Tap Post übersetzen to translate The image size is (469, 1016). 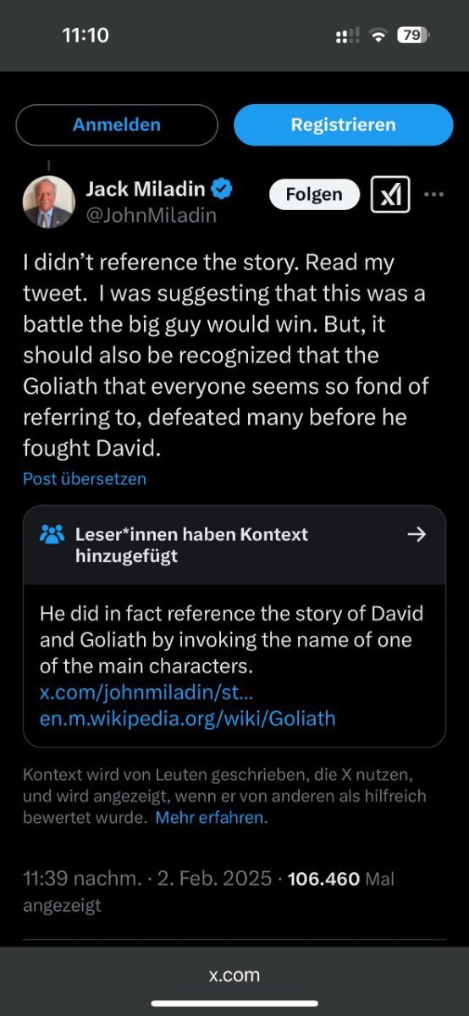85,478
